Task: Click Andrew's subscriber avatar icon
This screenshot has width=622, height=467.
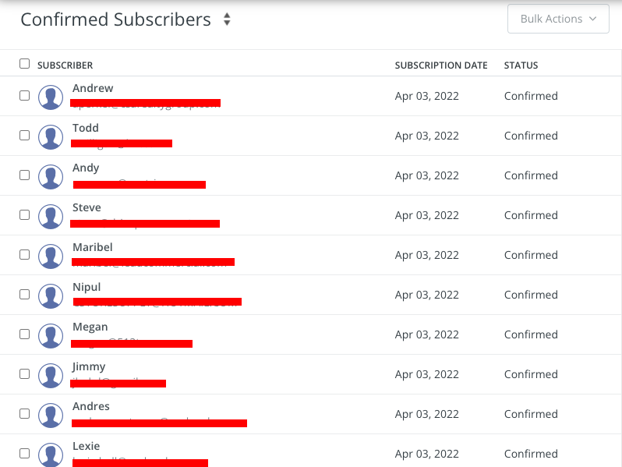Action: pos(51,97)
